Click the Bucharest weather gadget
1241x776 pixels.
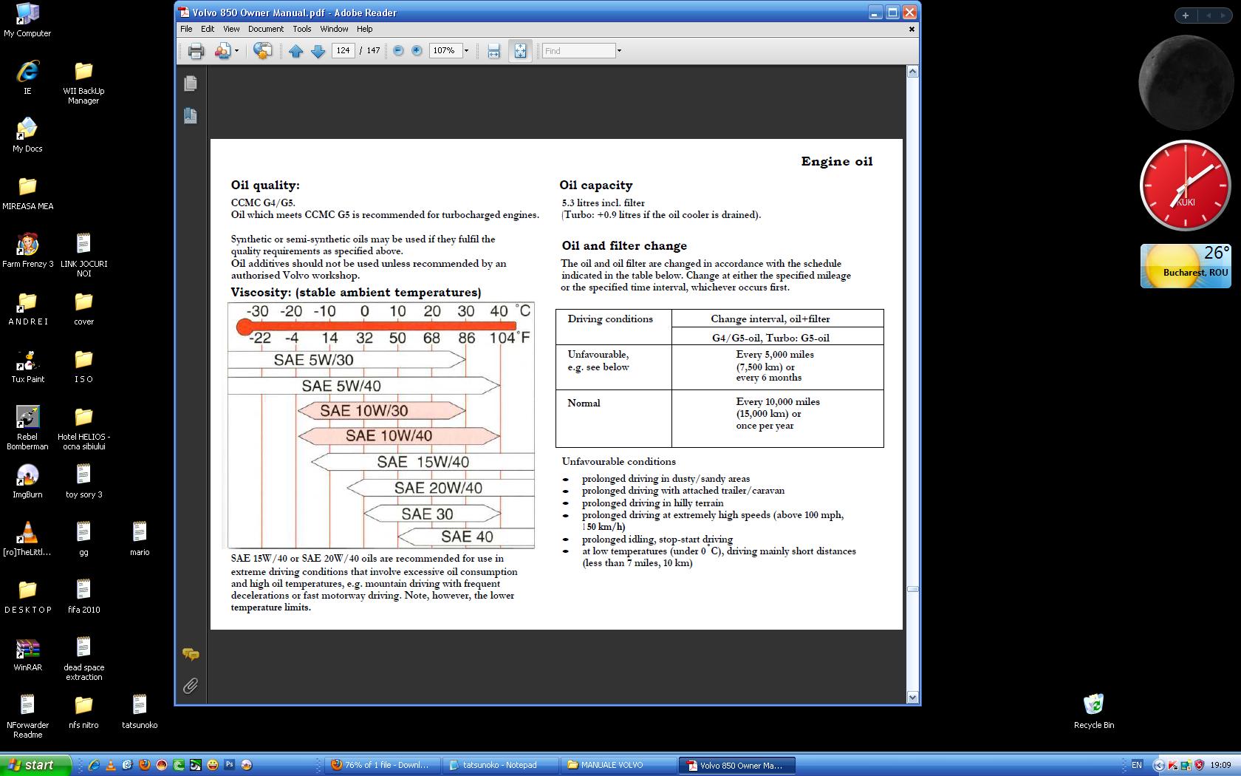[1186, 266]
